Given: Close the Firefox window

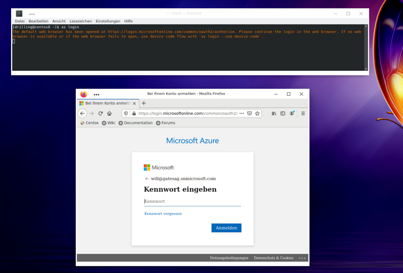Looking at the screenshot, I should click(x=301, y=94).
